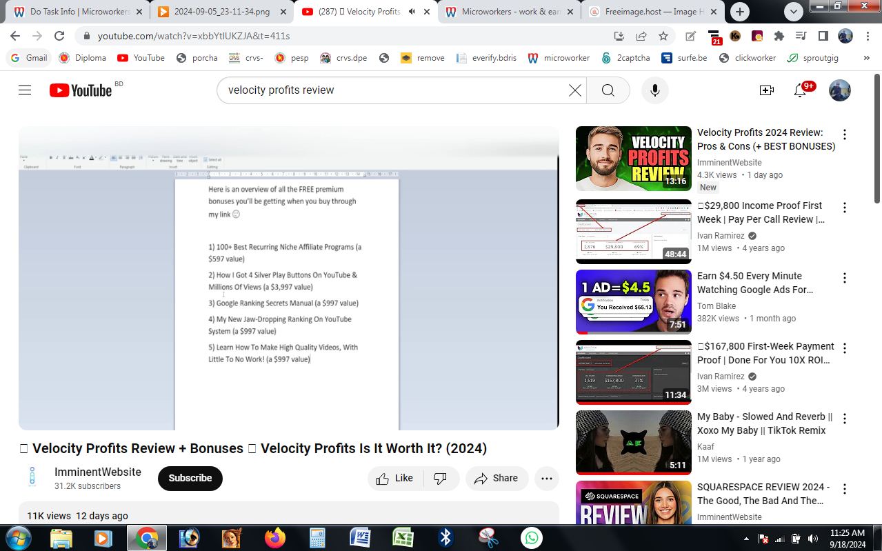Reload the page with refresh icon

59,36
